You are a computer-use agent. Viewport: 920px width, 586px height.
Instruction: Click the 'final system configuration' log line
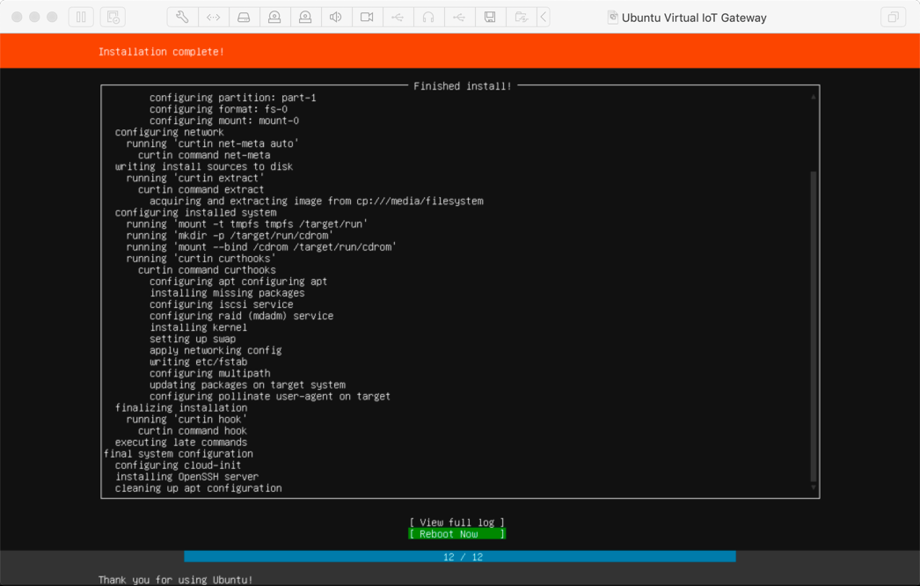pos(179,454)
